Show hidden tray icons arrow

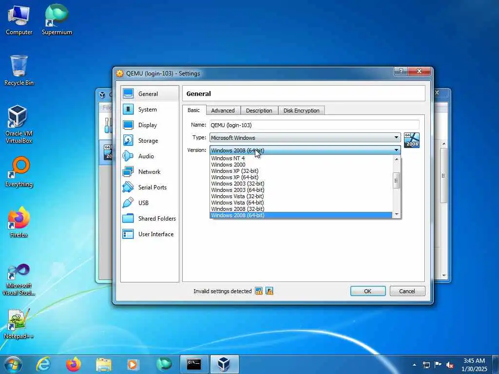coord(414,365)
